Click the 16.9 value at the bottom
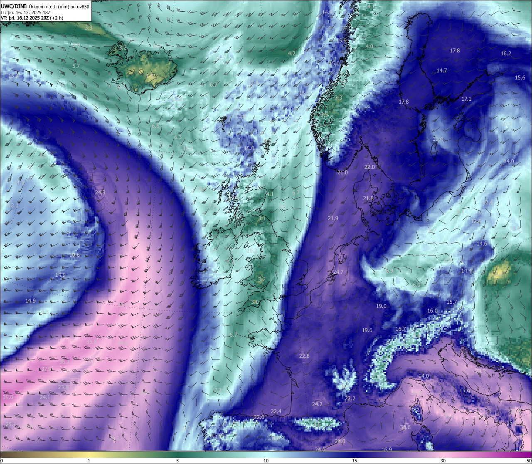The width and height of the screenshot is (532, 464). coord(387,449)
